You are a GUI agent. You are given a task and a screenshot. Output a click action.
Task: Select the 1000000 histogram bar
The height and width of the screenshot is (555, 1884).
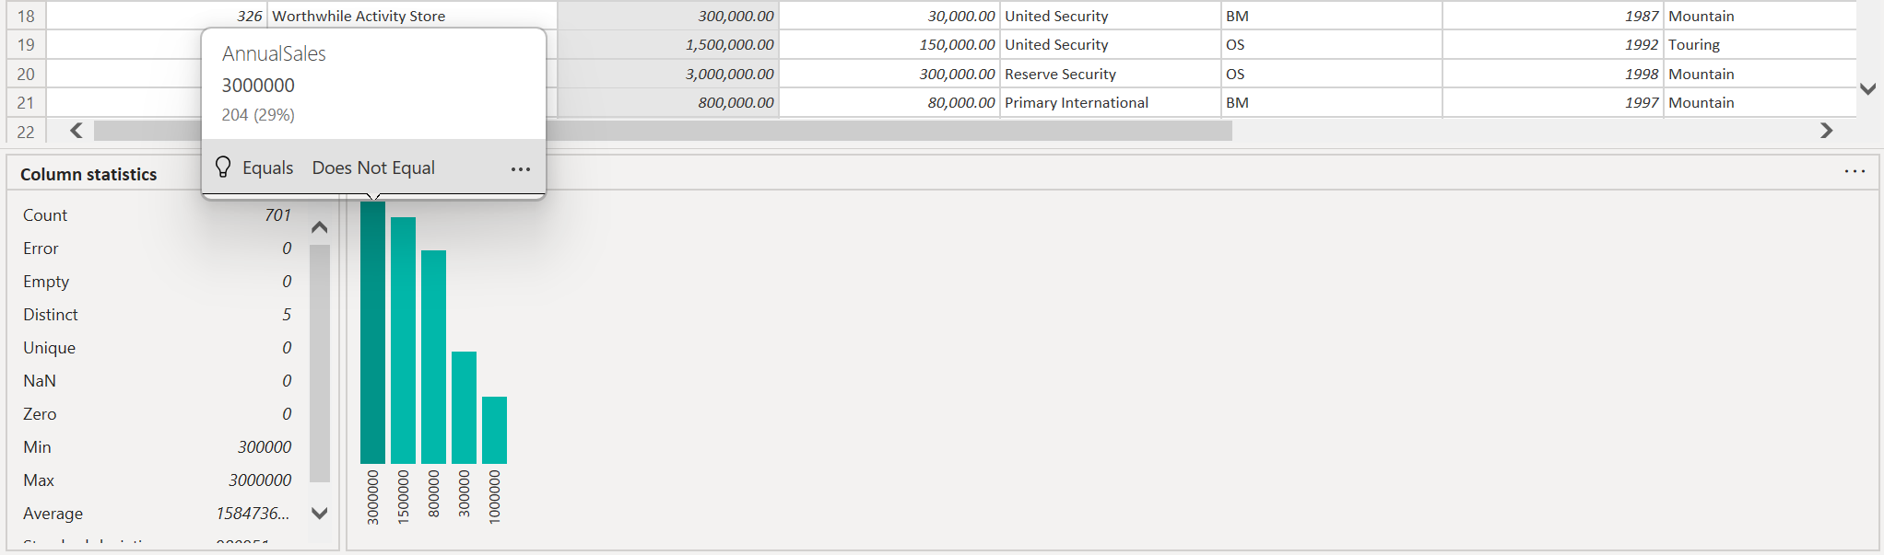[x=494, y=430]
